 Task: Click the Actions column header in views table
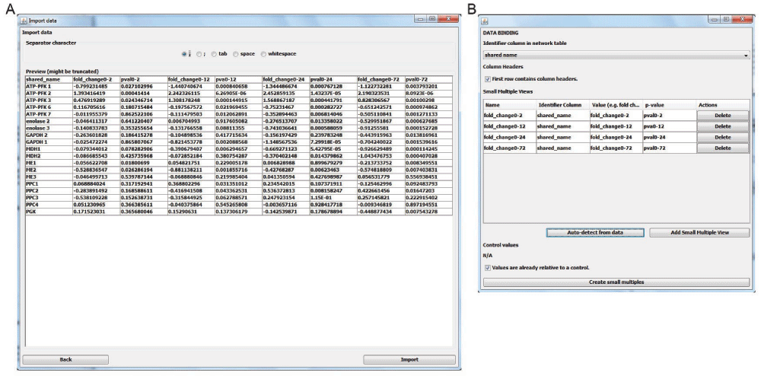723,105
